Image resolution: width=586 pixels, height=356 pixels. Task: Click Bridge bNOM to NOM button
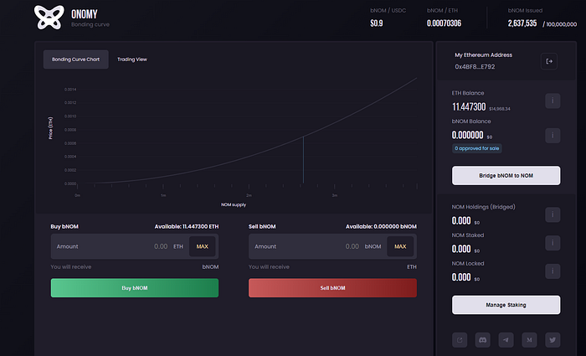pos(506,175)
